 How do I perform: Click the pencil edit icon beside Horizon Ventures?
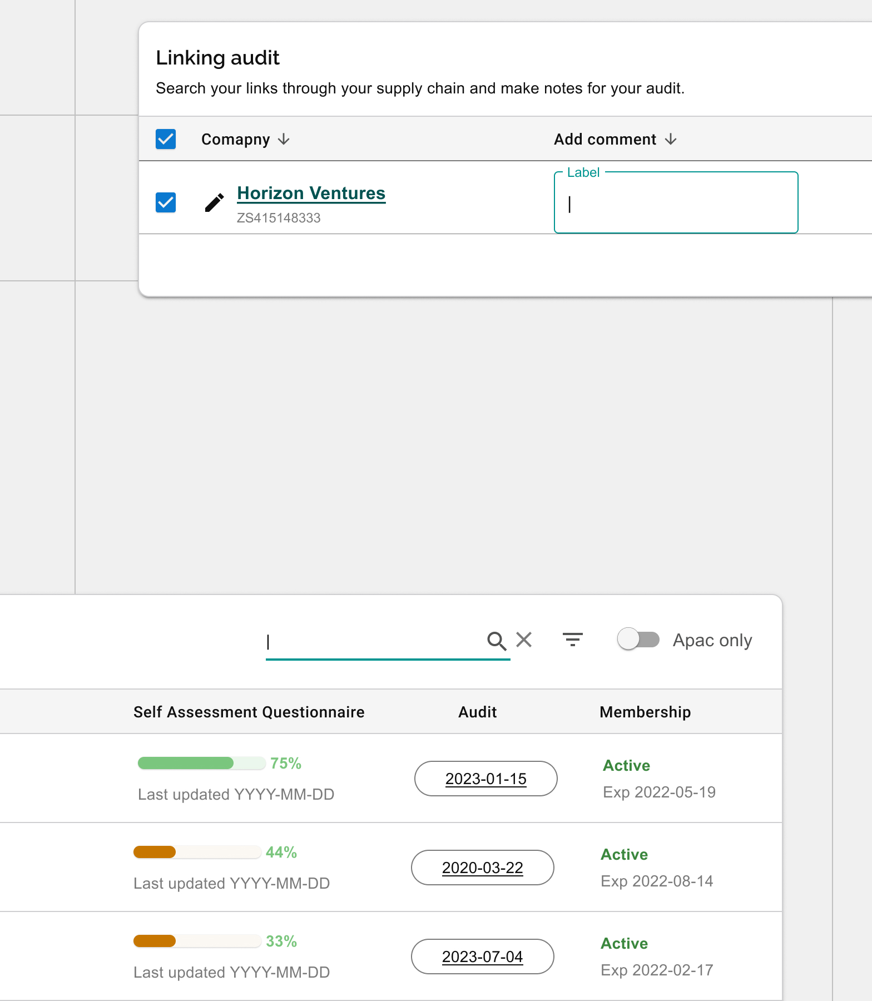point(214,203)
